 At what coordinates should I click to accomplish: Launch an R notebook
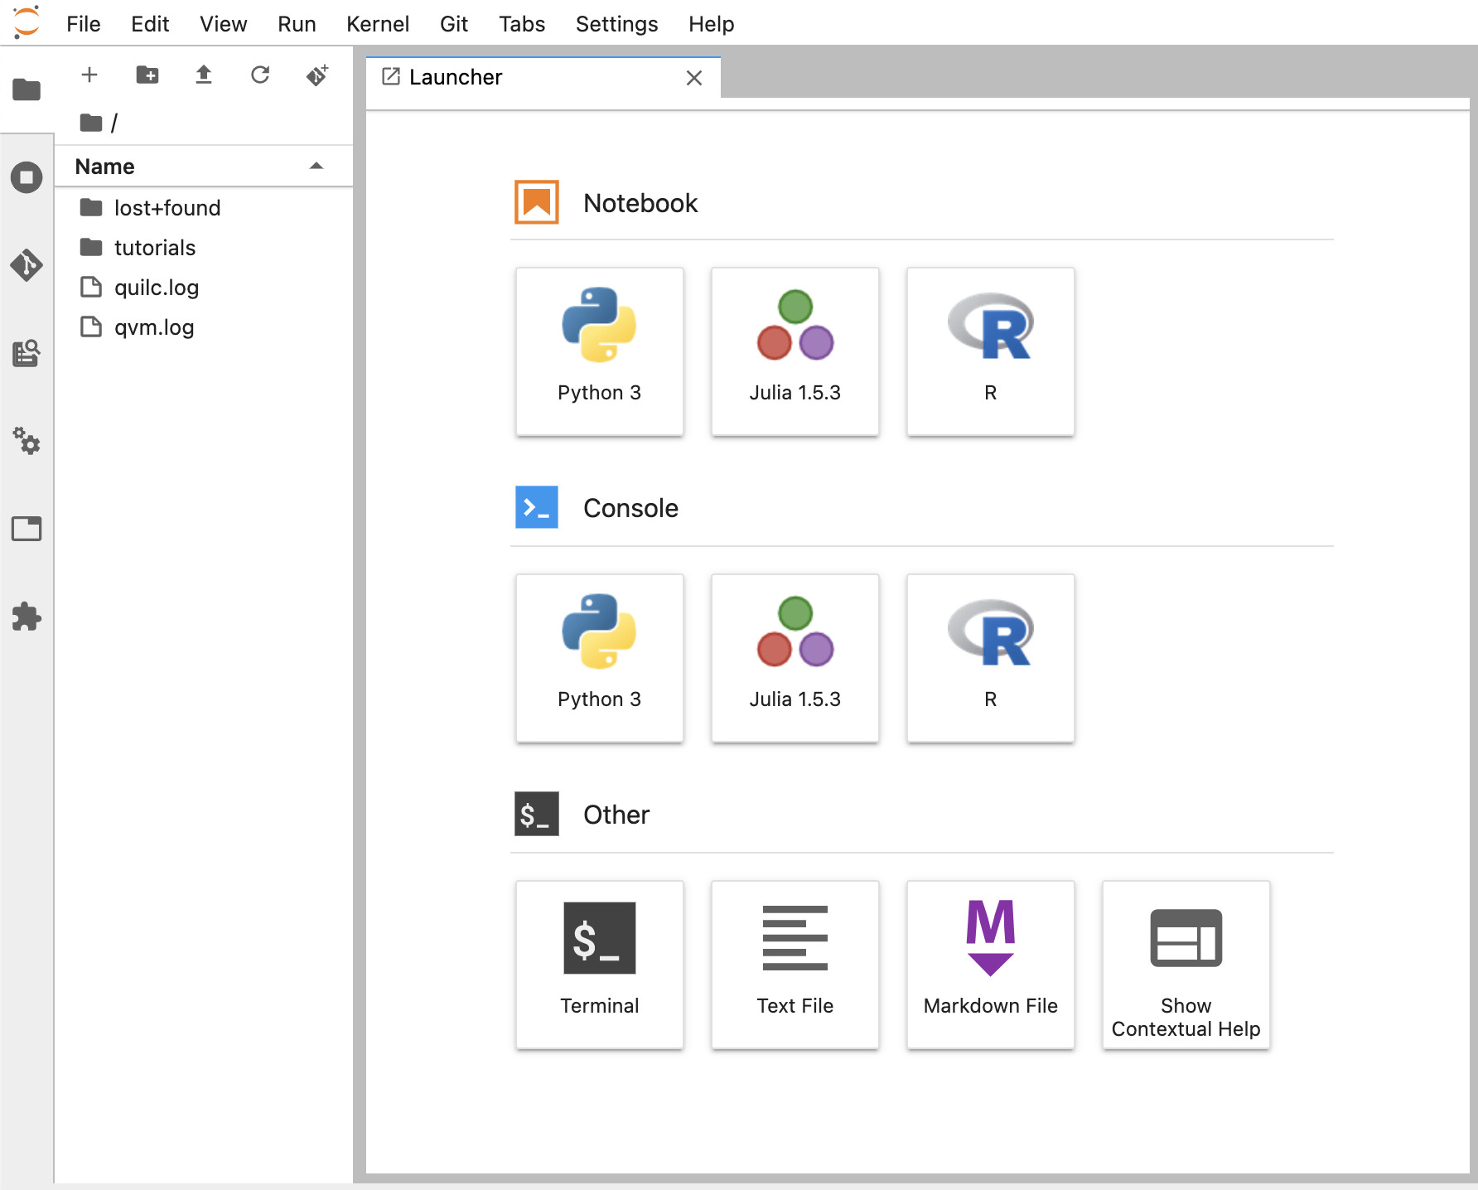tap(991, 351)
